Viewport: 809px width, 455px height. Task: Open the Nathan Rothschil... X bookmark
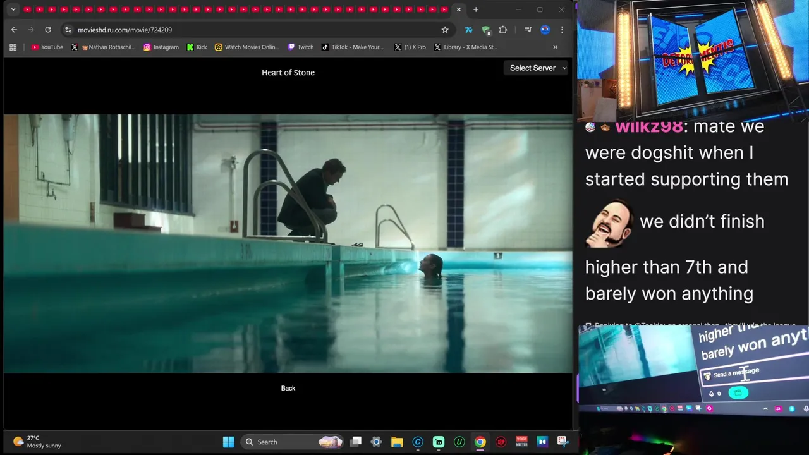coord(103,47)
